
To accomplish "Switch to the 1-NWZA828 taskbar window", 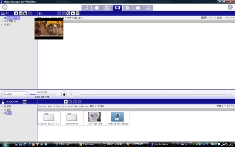I will (x=137, y=144).
